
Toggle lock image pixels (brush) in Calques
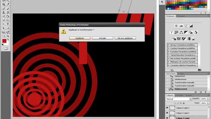click(178, 103)
